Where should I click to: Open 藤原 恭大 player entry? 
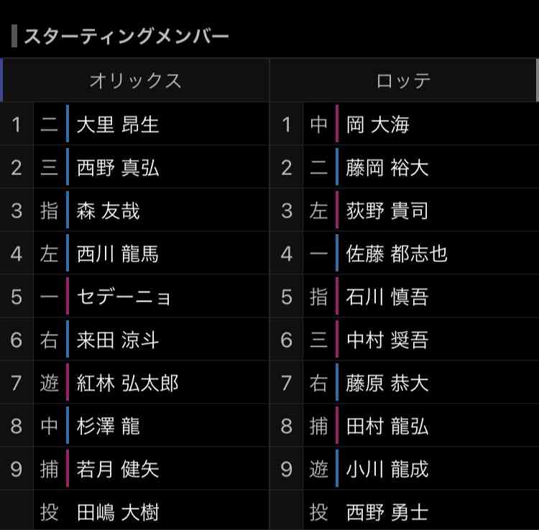[x=387, y=383]
